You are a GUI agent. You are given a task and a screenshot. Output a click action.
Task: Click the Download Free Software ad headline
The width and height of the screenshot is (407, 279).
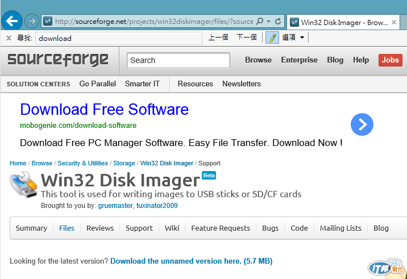[x=105, y=109]
